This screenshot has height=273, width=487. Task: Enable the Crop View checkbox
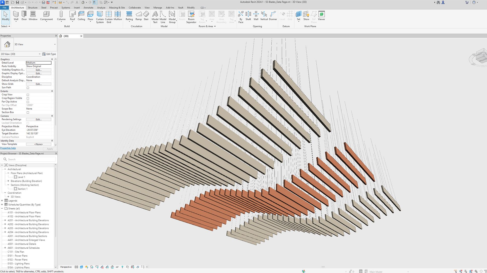coord(28,95)
